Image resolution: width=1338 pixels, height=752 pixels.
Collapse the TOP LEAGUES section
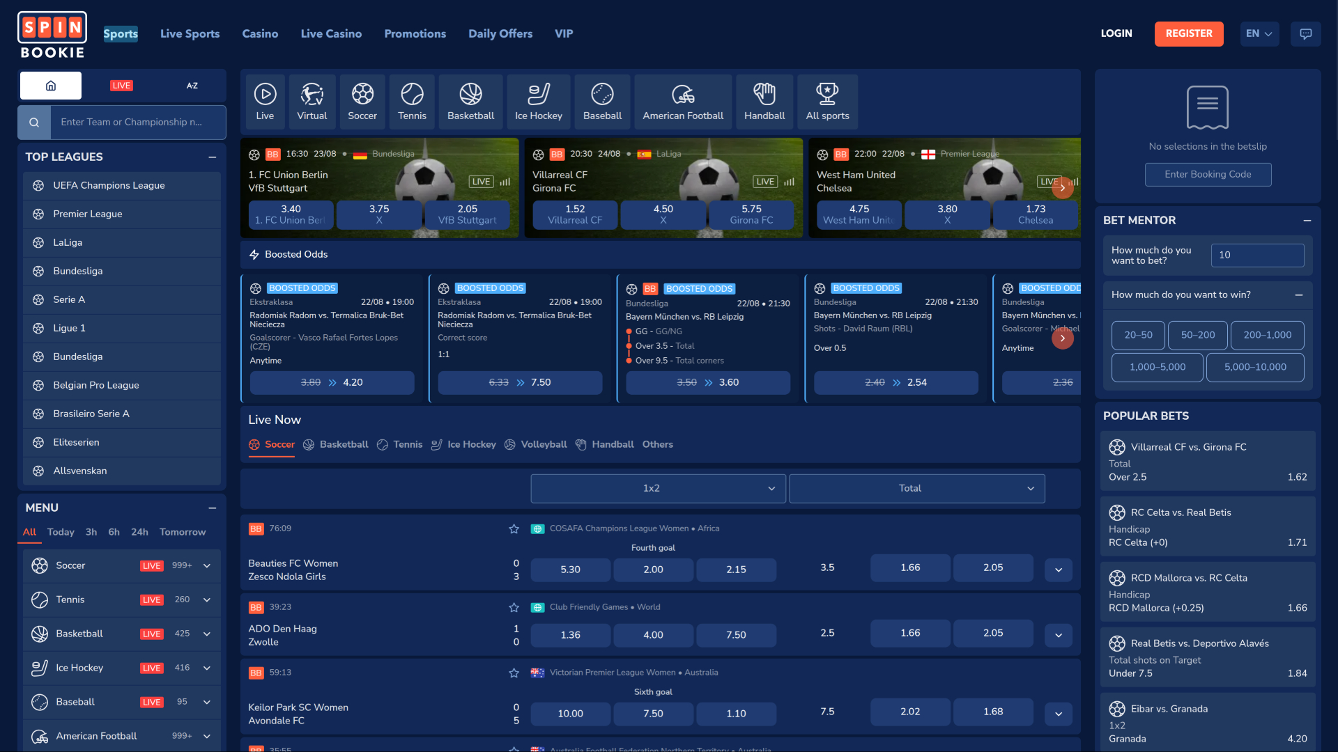coord(213,157)
